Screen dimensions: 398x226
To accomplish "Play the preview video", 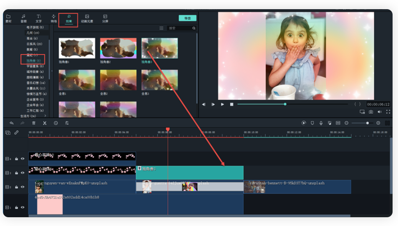I will pyautogui.click(x=222, y=104).
